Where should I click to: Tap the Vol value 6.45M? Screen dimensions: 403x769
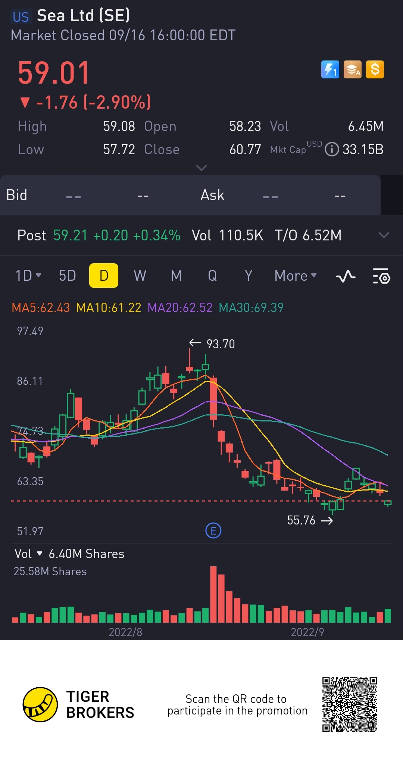pos(366,126)
